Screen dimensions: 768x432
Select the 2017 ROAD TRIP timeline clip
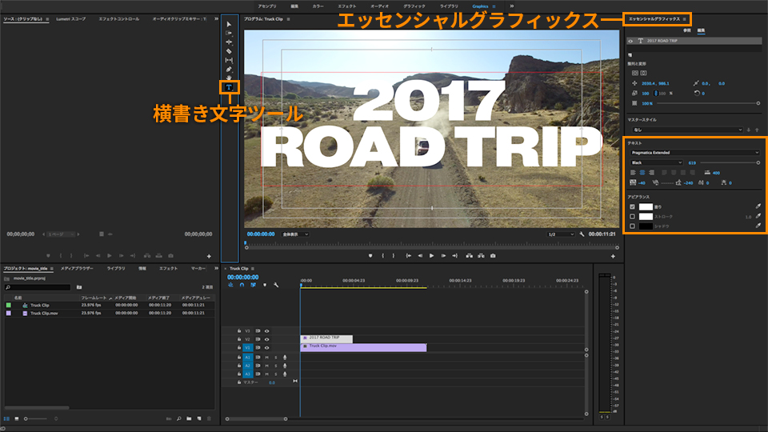click(326, 339)
